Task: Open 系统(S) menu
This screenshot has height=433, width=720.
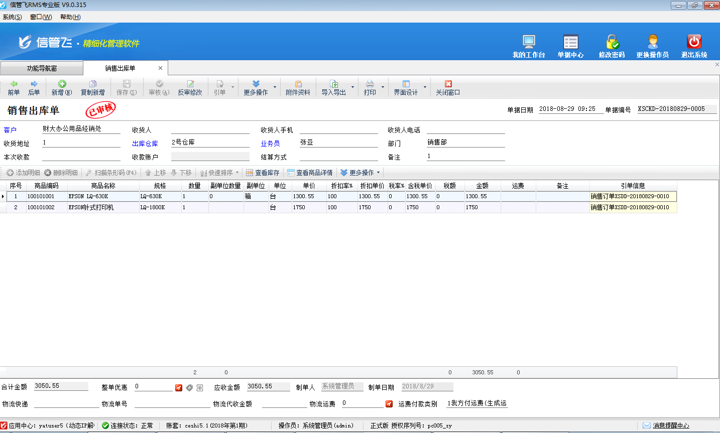Action: click(12, 17)
